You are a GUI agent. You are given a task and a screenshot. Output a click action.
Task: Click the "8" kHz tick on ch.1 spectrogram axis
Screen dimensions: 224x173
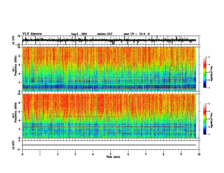20,56
